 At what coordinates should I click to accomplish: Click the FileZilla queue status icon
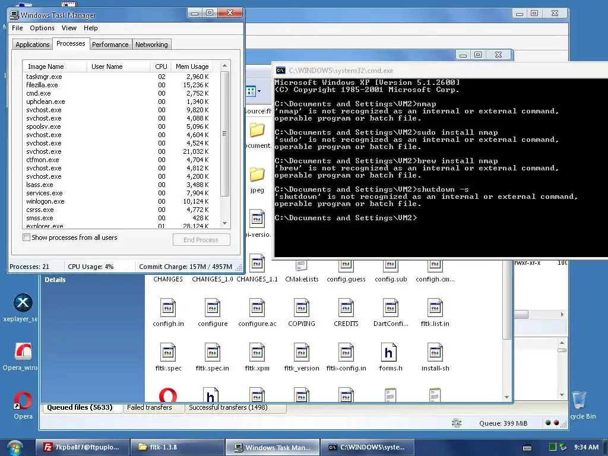457,423
